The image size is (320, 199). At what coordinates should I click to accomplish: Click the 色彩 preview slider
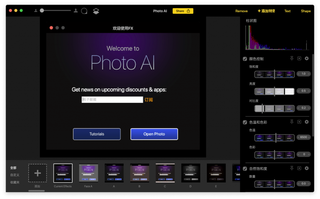[274, 155]
